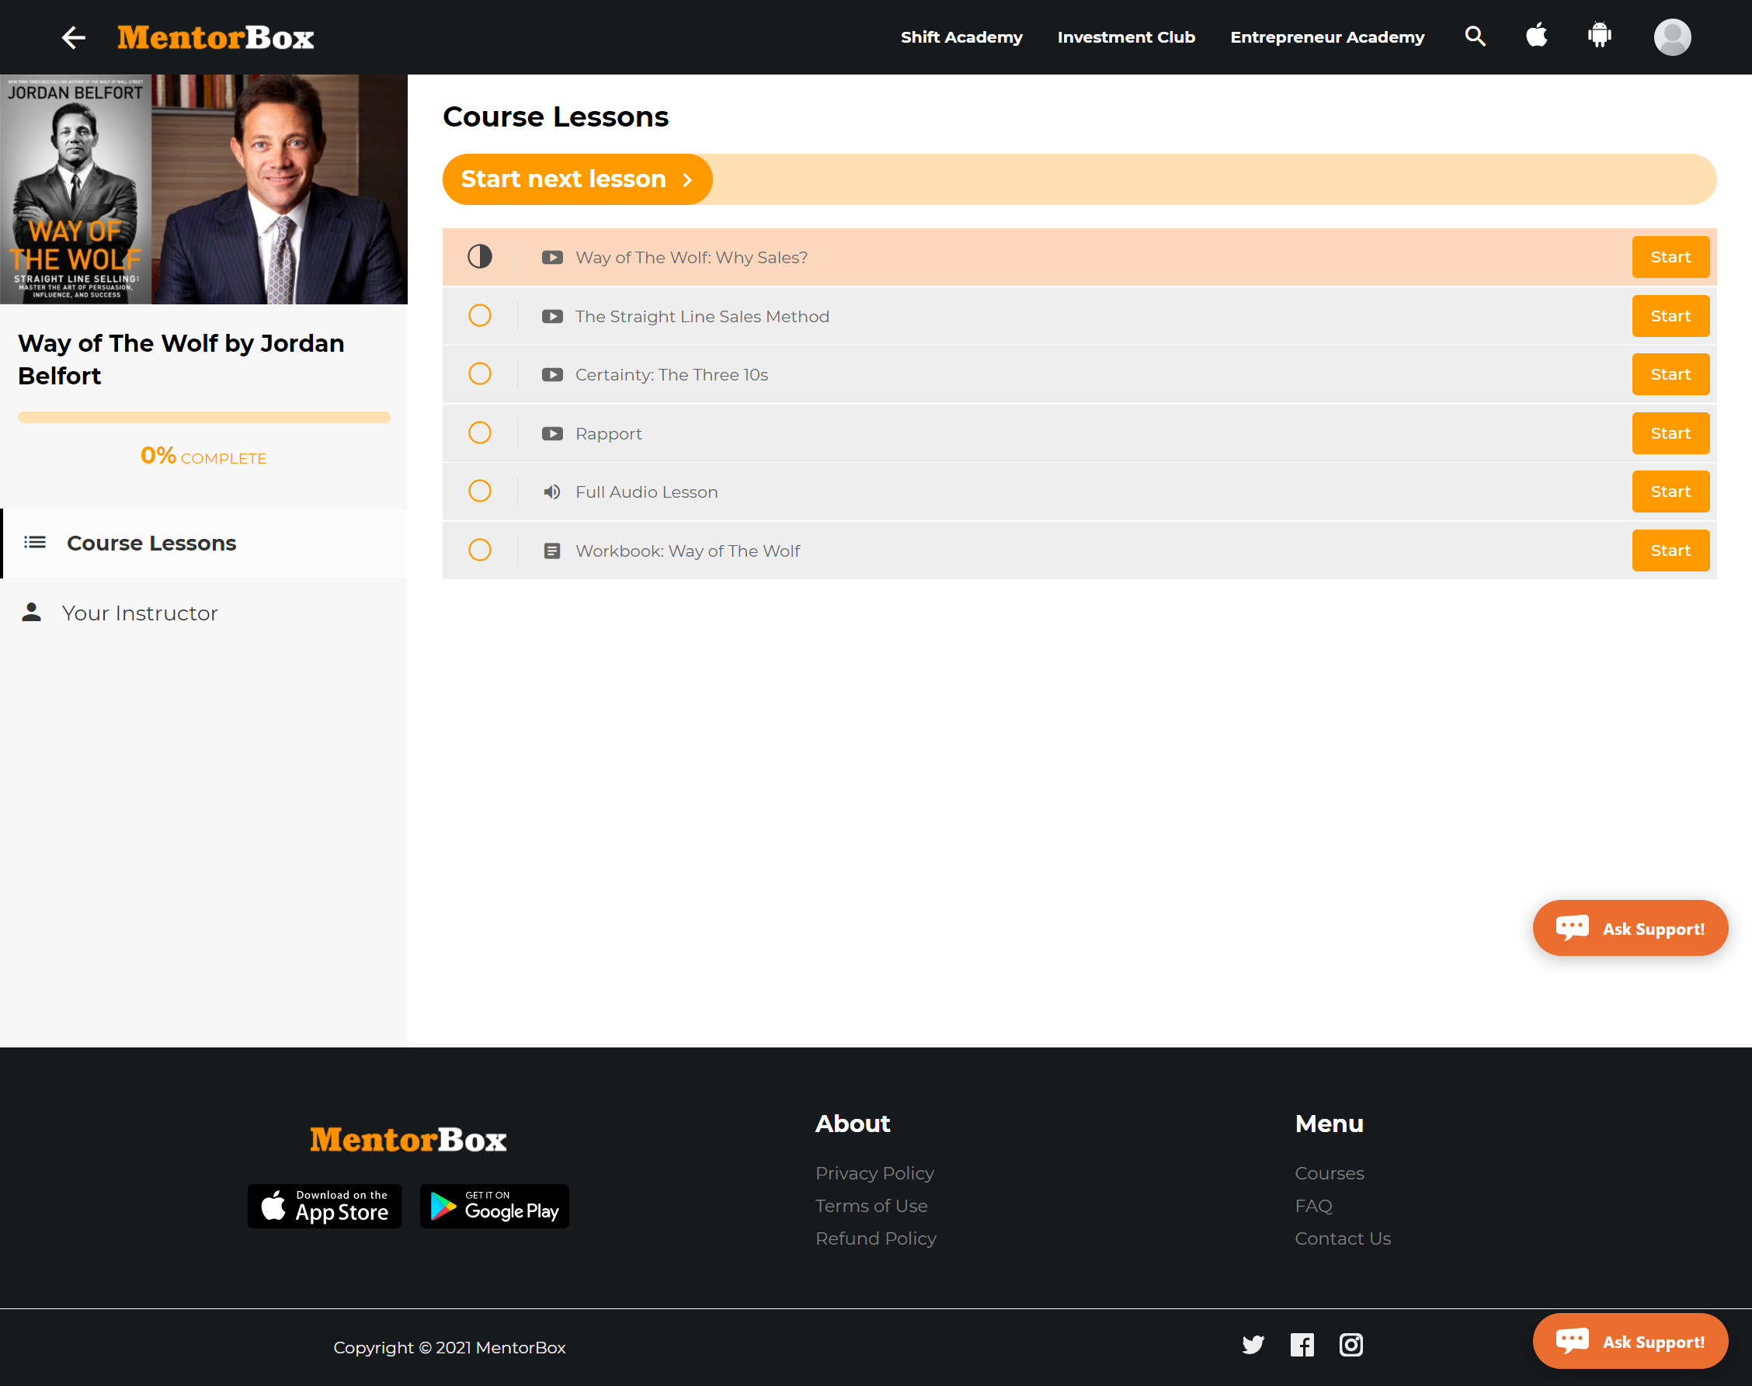
Task: Click the Apple icon in the header
Action: point(1537,36)
